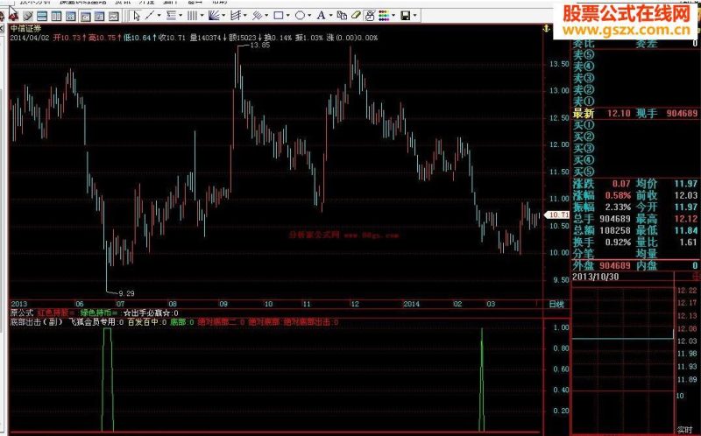Click the 09 month mark on time axis
This screenshot has width=701, height=436.
(x=223, y=304)
